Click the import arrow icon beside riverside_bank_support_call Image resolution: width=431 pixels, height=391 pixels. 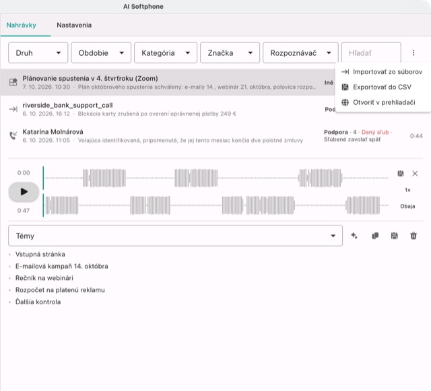[x=13, y=109]
